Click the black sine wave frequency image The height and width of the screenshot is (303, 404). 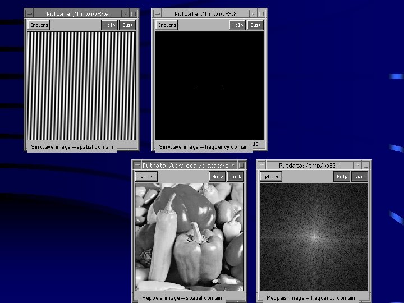click(209, 86)
